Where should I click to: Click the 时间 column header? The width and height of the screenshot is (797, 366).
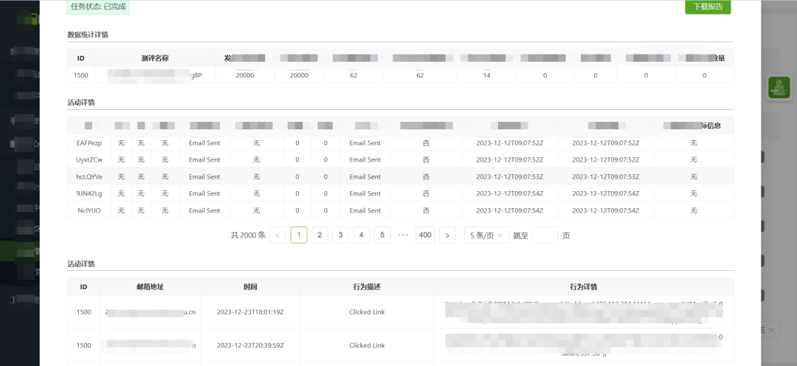(250, 287)
